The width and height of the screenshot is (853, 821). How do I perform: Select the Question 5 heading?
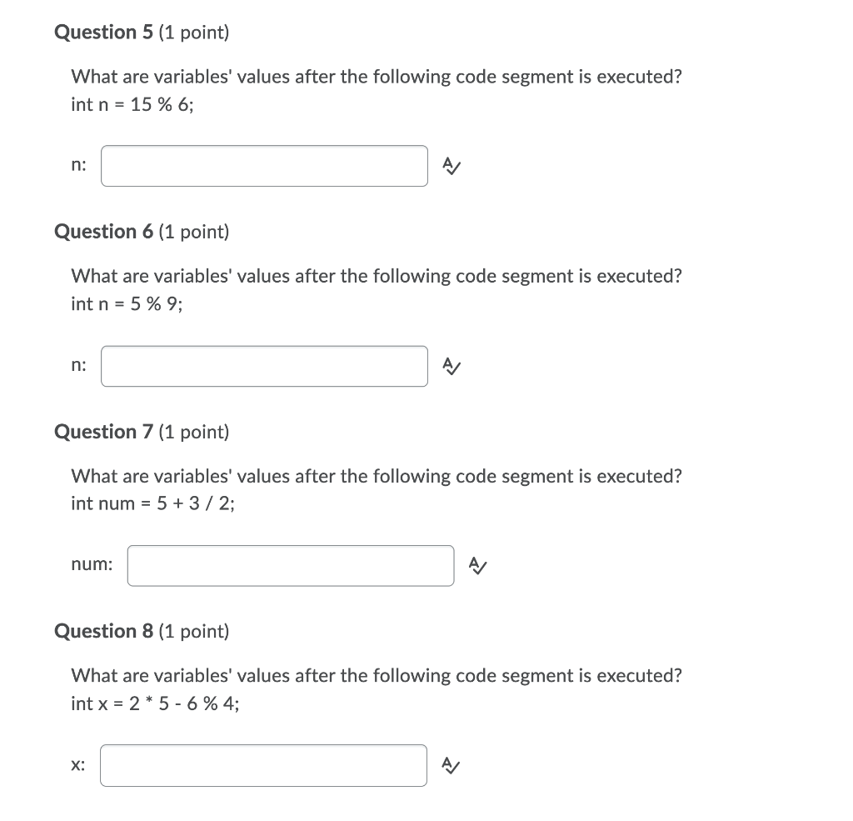[x=107, y=32]
